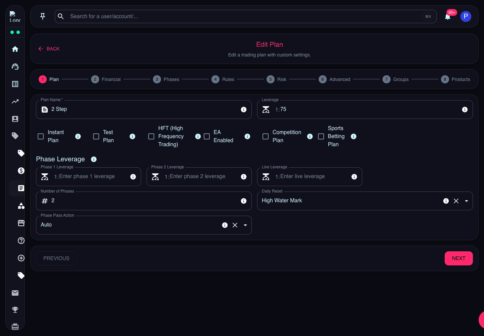Open the trophy sidebar icon
Screen dimensions: 484x336
pyautogui.click(x=15, y=310)
